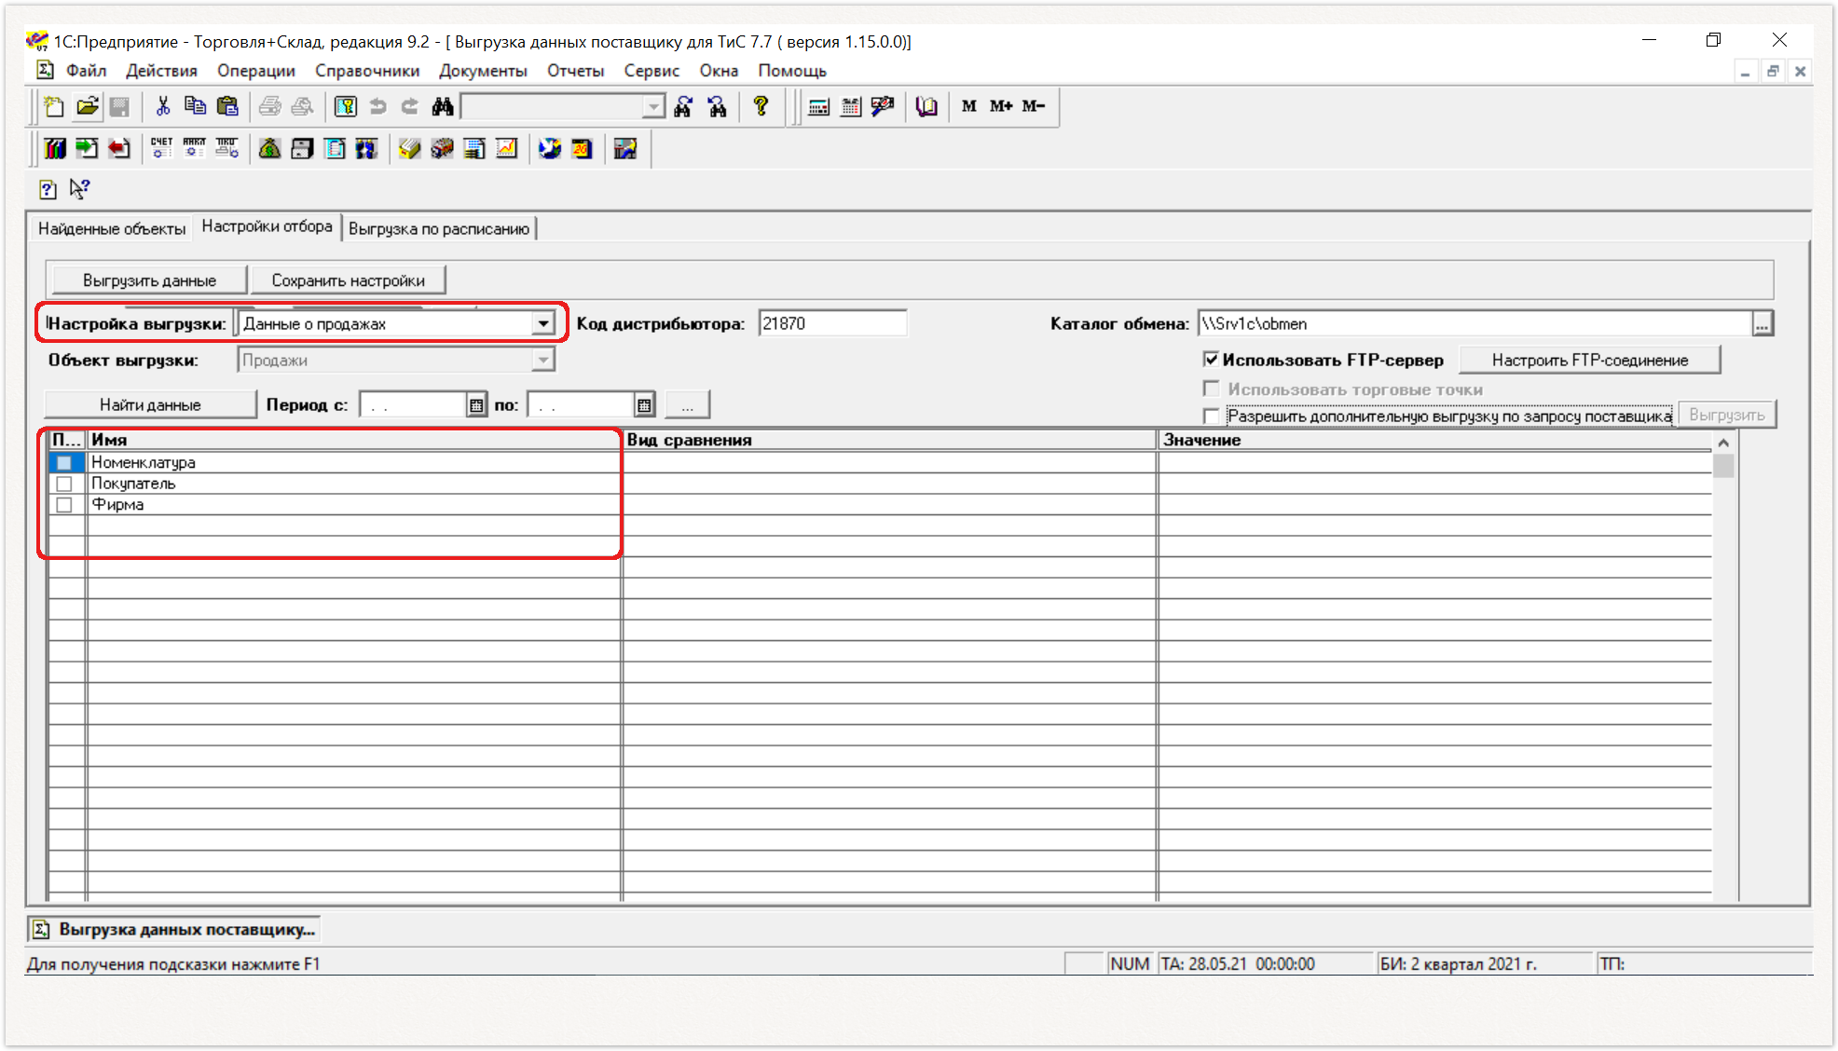Screen dimensions: 1838x1051
Task: Toggle the Номенклатура row checkbox
Action: tap(64, 463)
